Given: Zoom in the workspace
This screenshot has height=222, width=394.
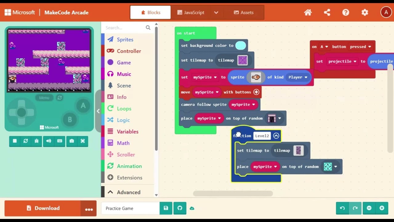Looking at the screenshot, I should tap(382, 208).
